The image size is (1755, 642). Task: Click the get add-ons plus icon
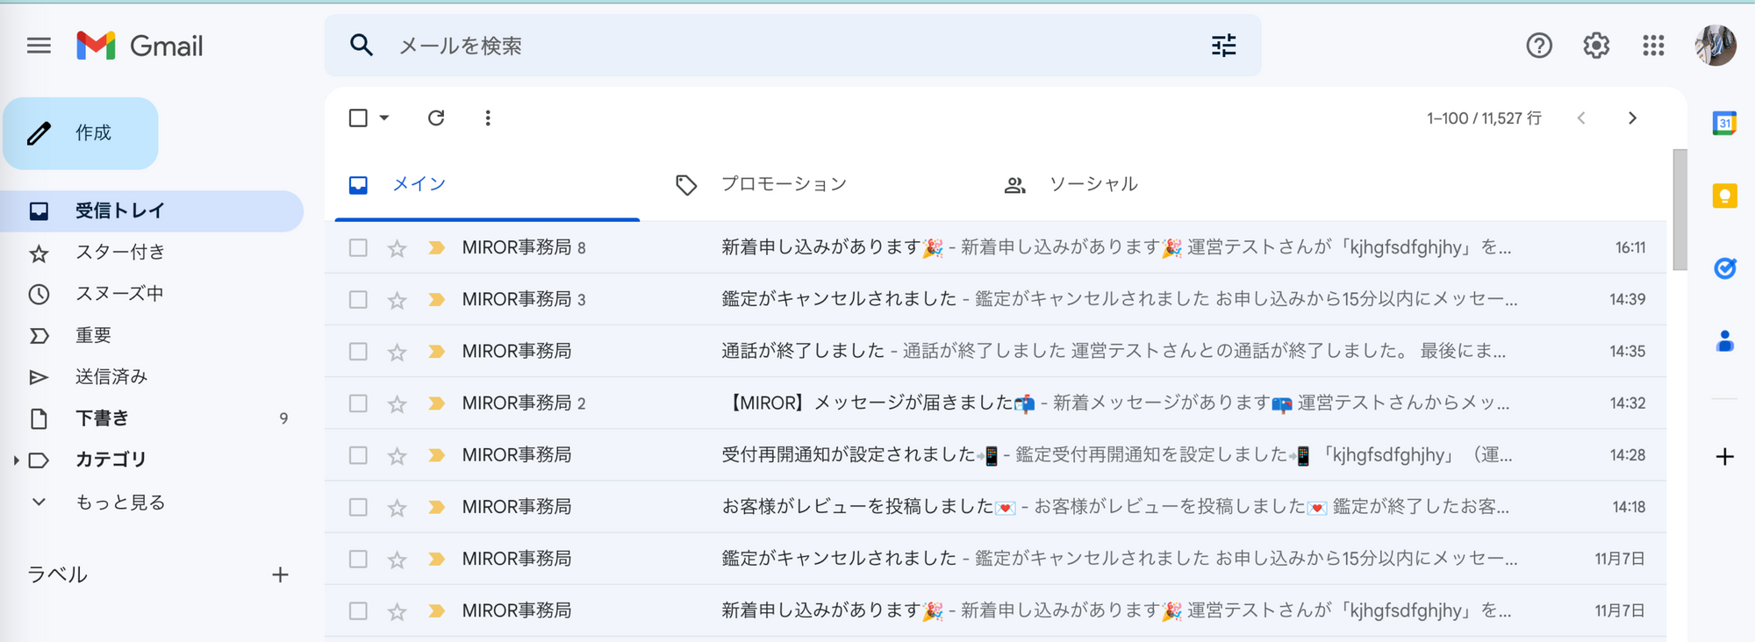coord(1724,457)
